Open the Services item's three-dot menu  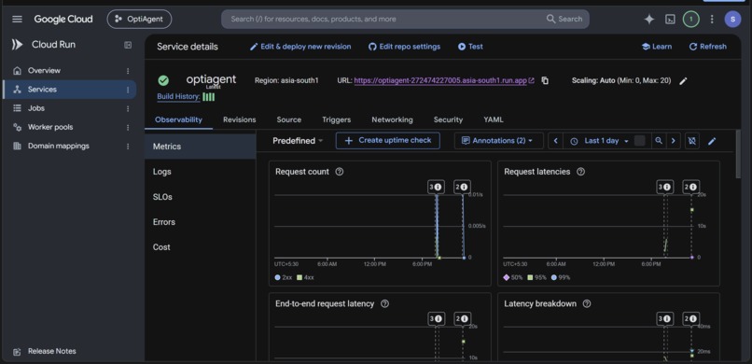point(128,90)
